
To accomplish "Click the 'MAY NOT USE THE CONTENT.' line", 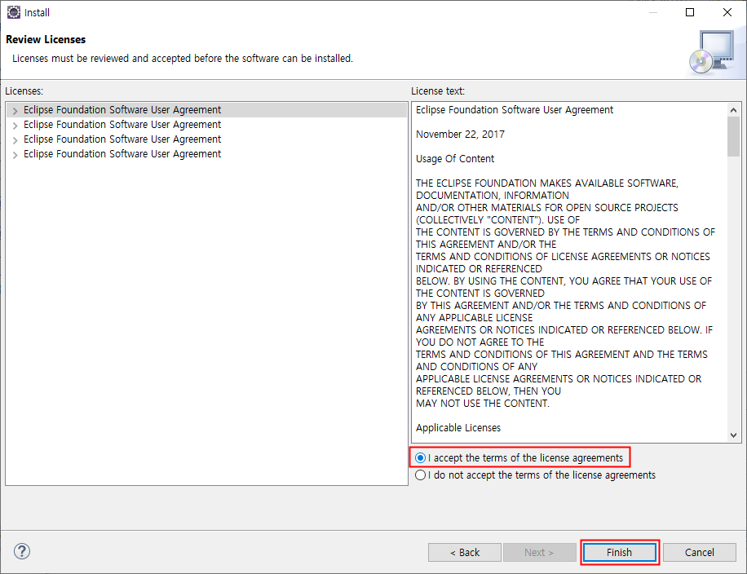I will click(483, 404).
